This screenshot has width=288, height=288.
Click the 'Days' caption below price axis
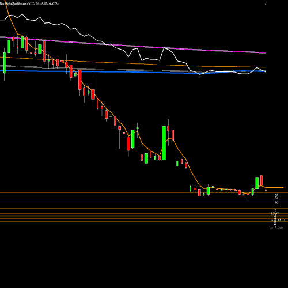pos(276,228)
